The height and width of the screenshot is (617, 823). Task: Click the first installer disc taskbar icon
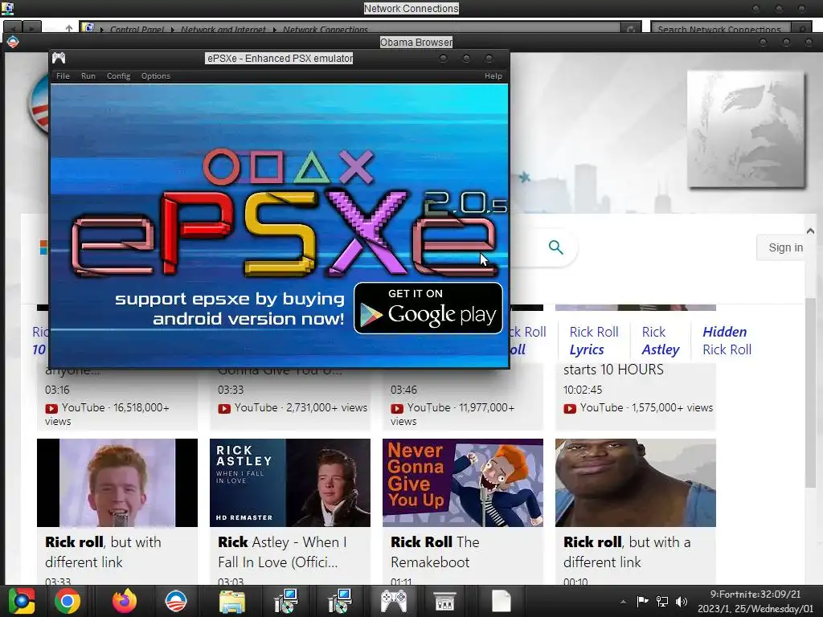(x=286, y=601)
